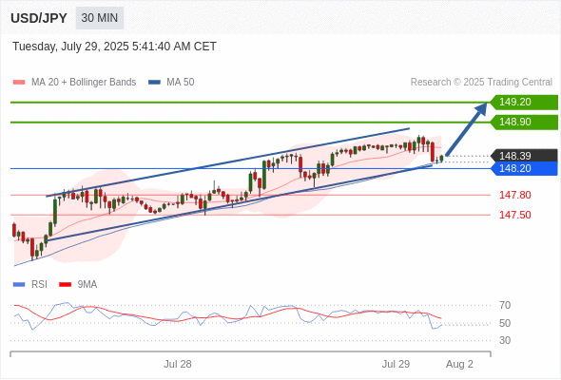Toggle the MA 50 legend entry
The width and height of the screenshot is (561, 380).
point(171,83)
